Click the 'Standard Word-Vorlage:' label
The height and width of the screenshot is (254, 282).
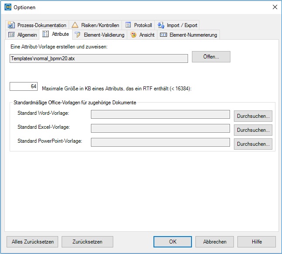click(43, 113)
